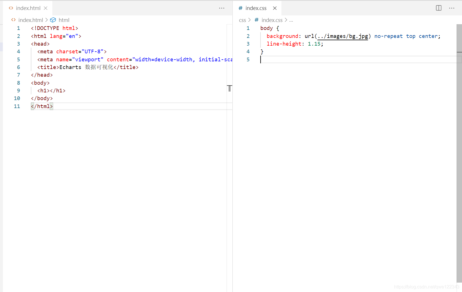Click the background property in CSS
This screenshot has width=462, height=292.
282,36
